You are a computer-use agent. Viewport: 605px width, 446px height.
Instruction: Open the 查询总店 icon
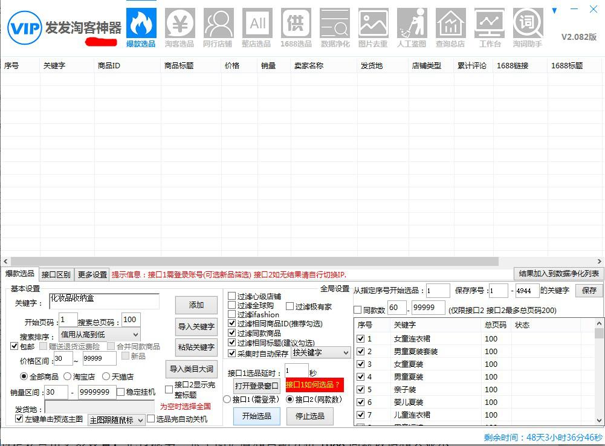click(x=450, y=25)
